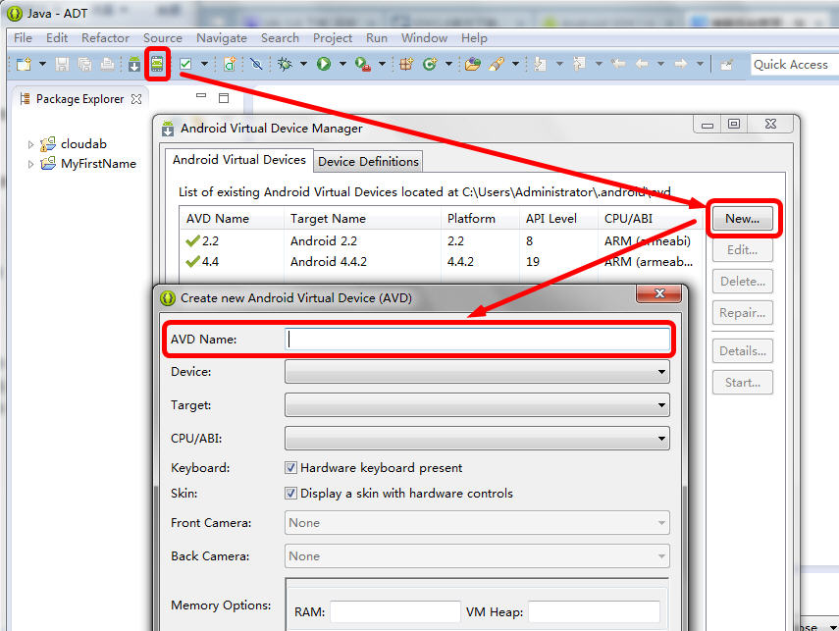This screenshot has height=631, width=839.
Task: Click the Save All toolbar icon
Action: click(x=84, y=64)
